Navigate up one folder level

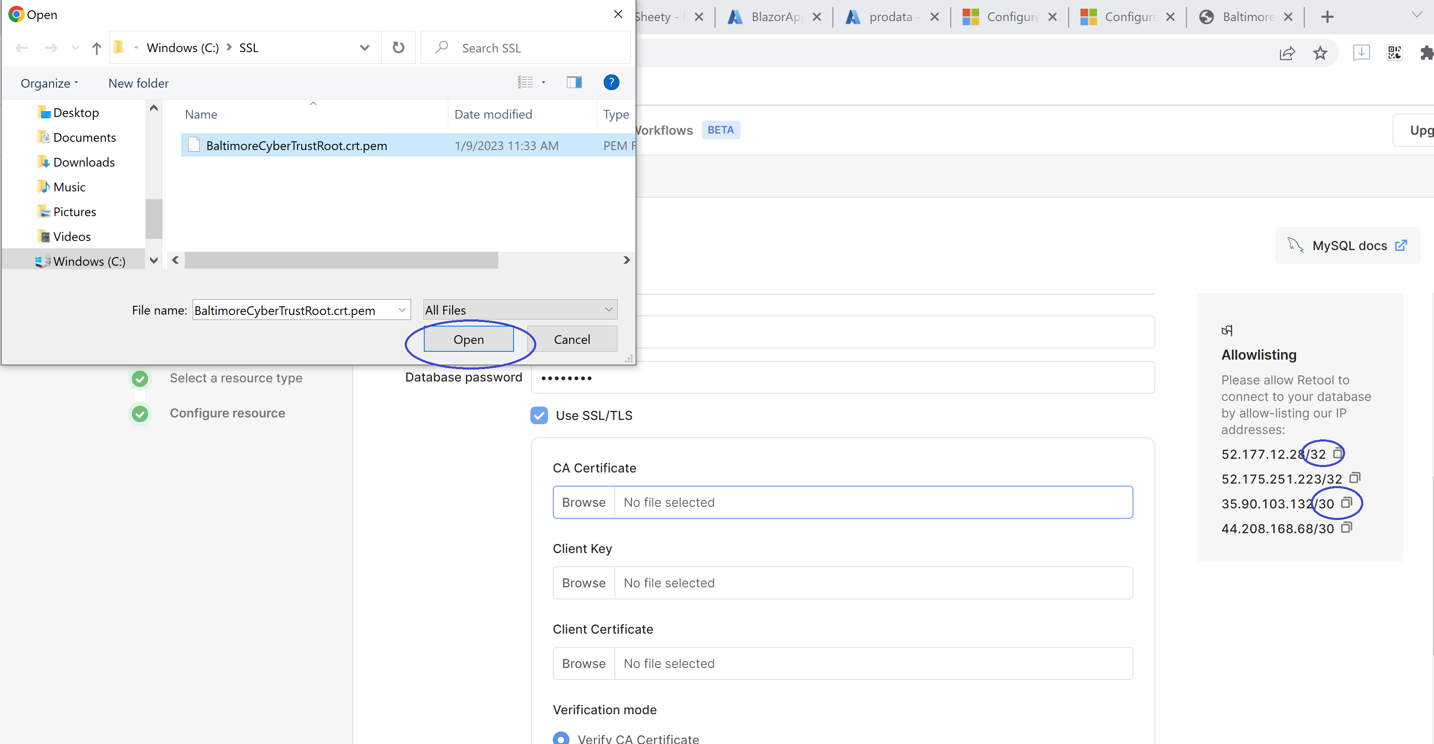coord(96,48)
